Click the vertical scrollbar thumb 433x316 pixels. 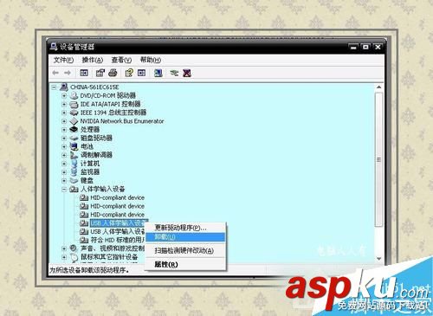pyautogui.click(x=379, y=159)
